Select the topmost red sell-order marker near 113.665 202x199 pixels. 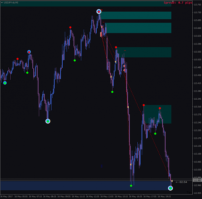pyautogui.click(x=102, y=27)
